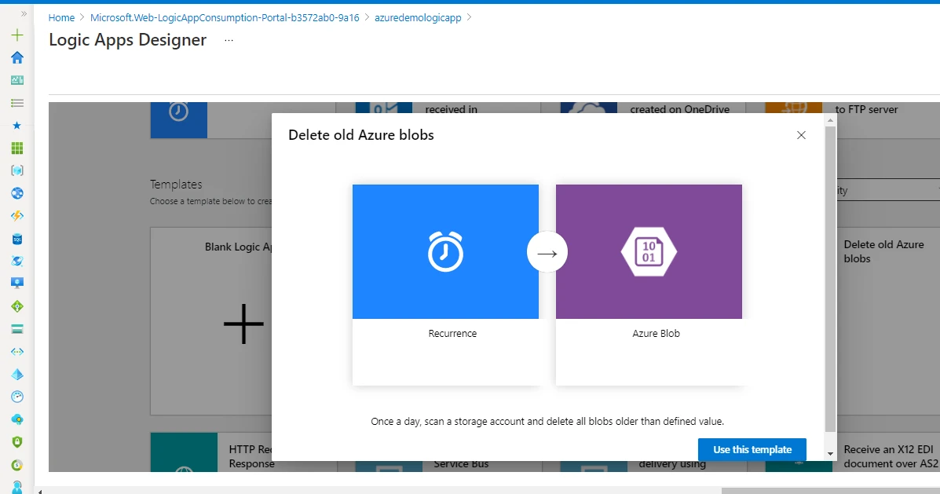Viewport: 940px width, 494px height.
Task: Open azuredemologicapp from the breadcrumb
Action: pos(418,17)
